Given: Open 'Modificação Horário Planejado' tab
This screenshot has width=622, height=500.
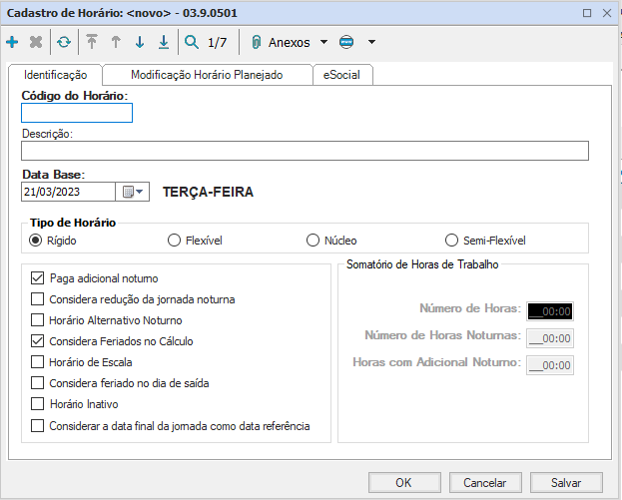Looking at the screenshot, I should pyautogui.click(x=207, y=75).
